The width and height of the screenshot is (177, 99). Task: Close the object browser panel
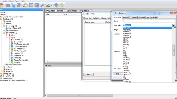click(42, 10)
